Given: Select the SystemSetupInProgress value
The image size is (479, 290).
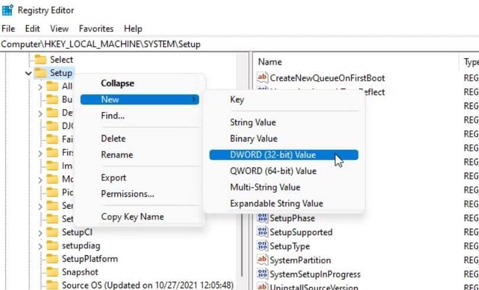Looking at the screenshot, I should 315,275.
